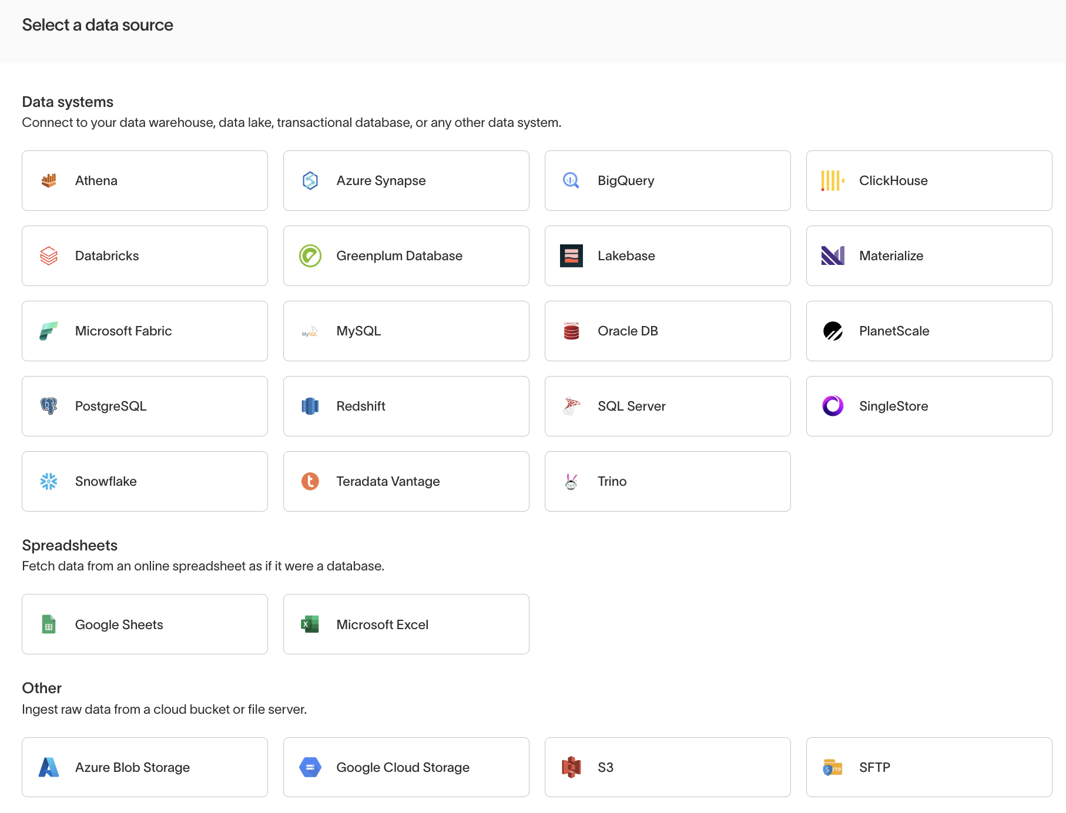Connect to Oracle DB
Image resolution: width=1066 pixels, height=813 pixels.
[667, 331]
